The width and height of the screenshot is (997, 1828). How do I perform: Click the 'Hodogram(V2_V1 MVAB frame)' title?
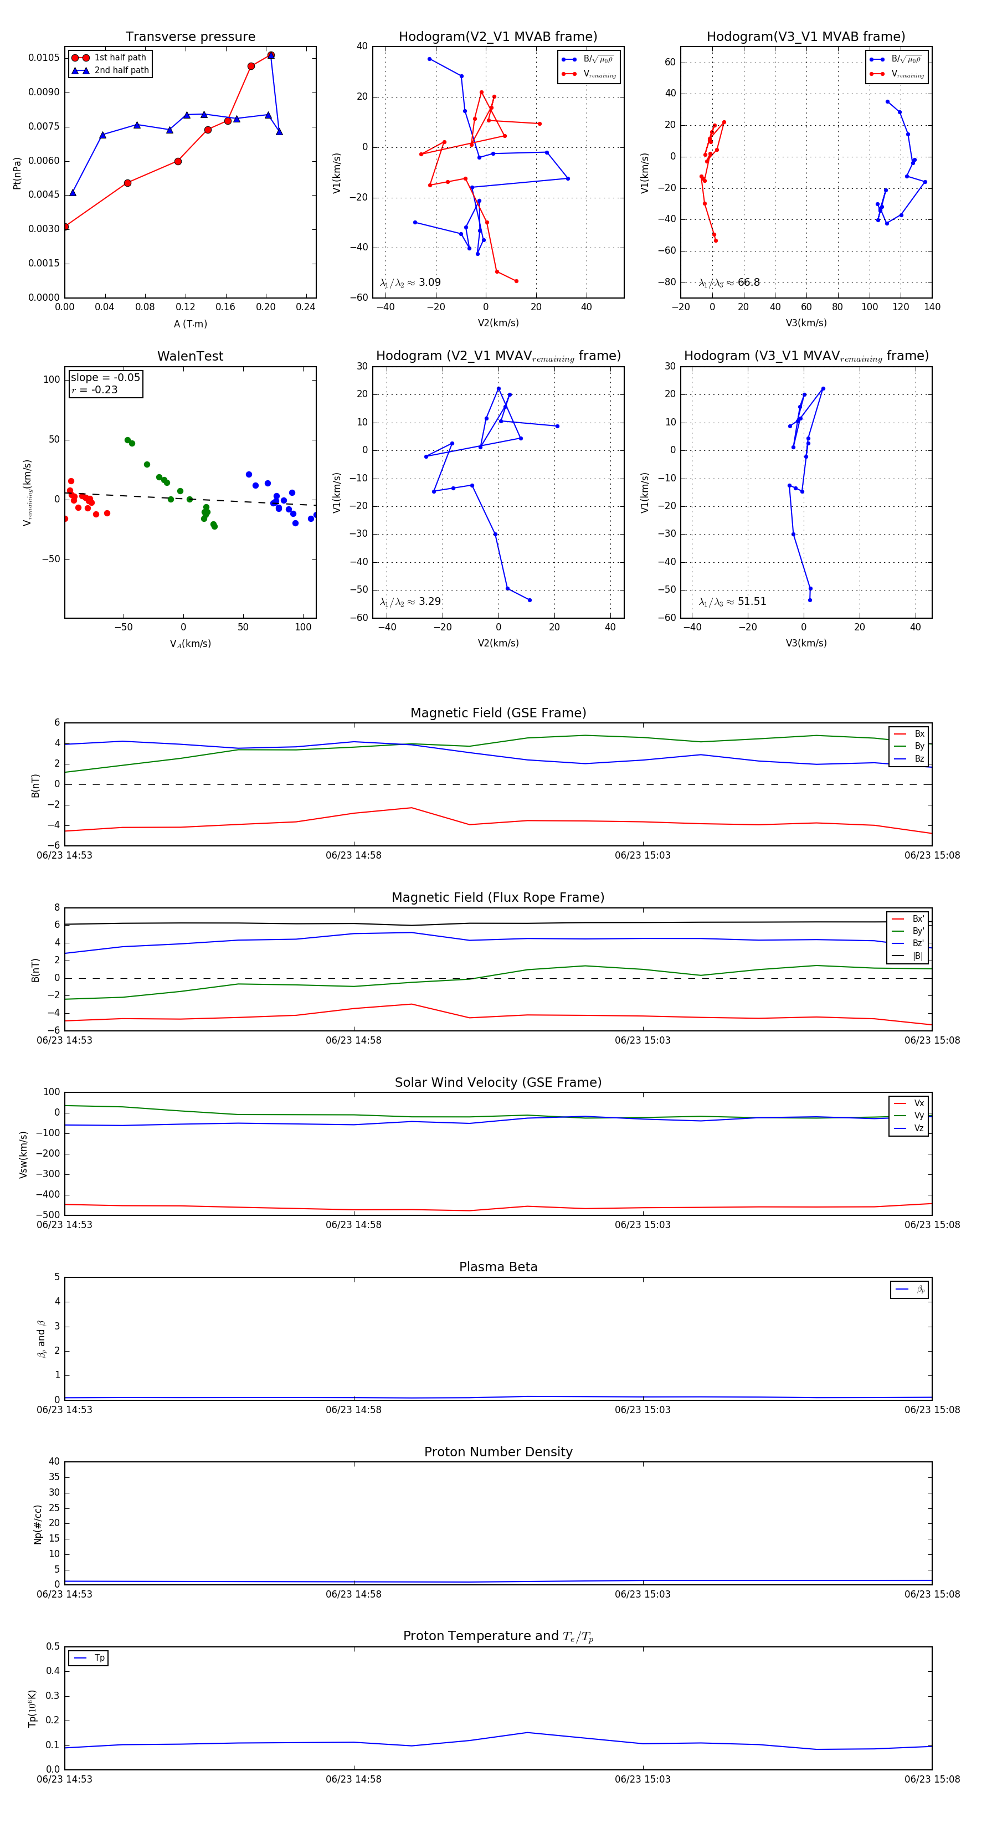click(x=498, y=37)
